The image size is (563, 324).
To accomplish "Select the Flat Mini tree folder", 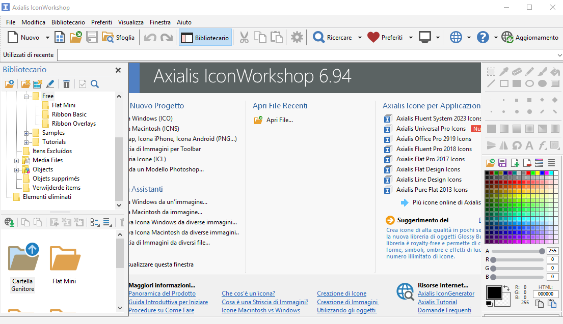I will [64, 105].
